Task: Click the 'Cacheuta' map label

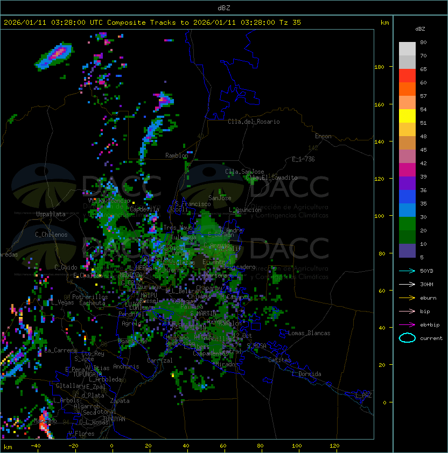Action: pyautogui.click(x=92, y=303)
